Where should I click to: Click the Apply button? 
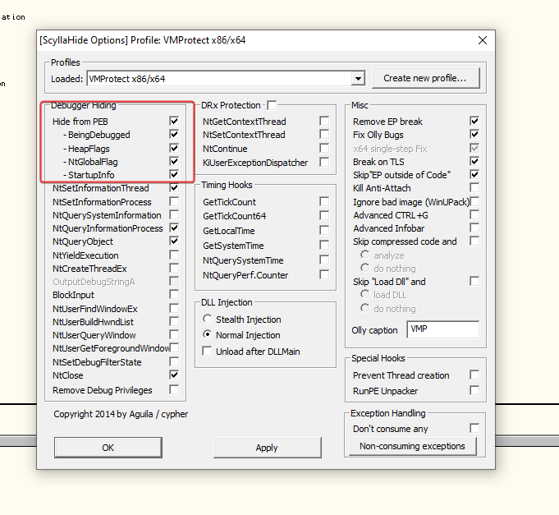[x=267, y=448]
